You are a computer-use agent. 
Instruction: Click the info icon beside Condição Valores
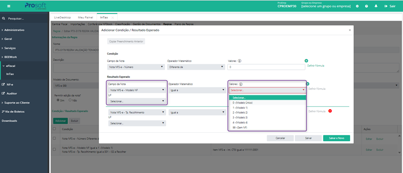pos(239,61)
